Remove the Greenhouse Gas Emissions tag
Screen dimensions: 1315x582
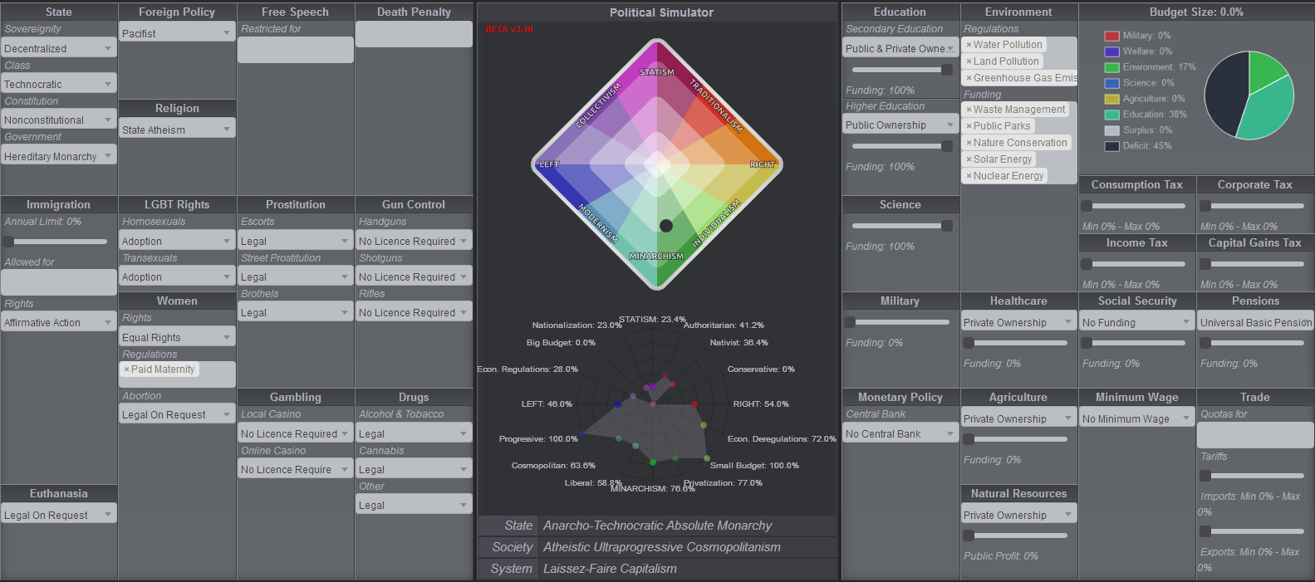(969, 78)
